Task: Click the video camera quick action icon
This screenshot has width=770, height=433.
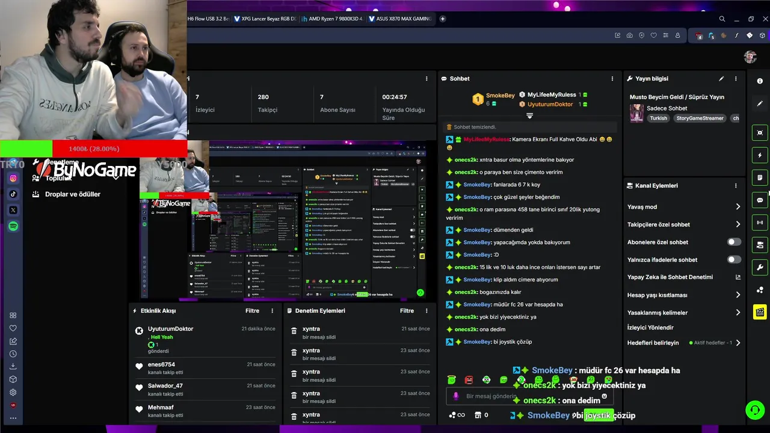Action: tap(760, 245)
